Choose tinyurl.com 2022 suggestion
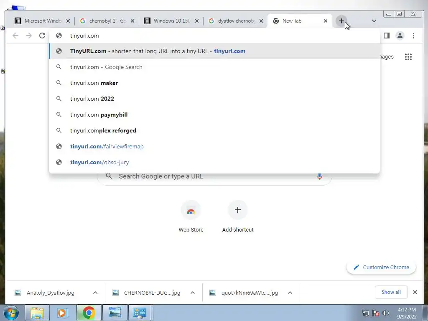Viewport: 428px width, 321px height. (x=214, y=99)
